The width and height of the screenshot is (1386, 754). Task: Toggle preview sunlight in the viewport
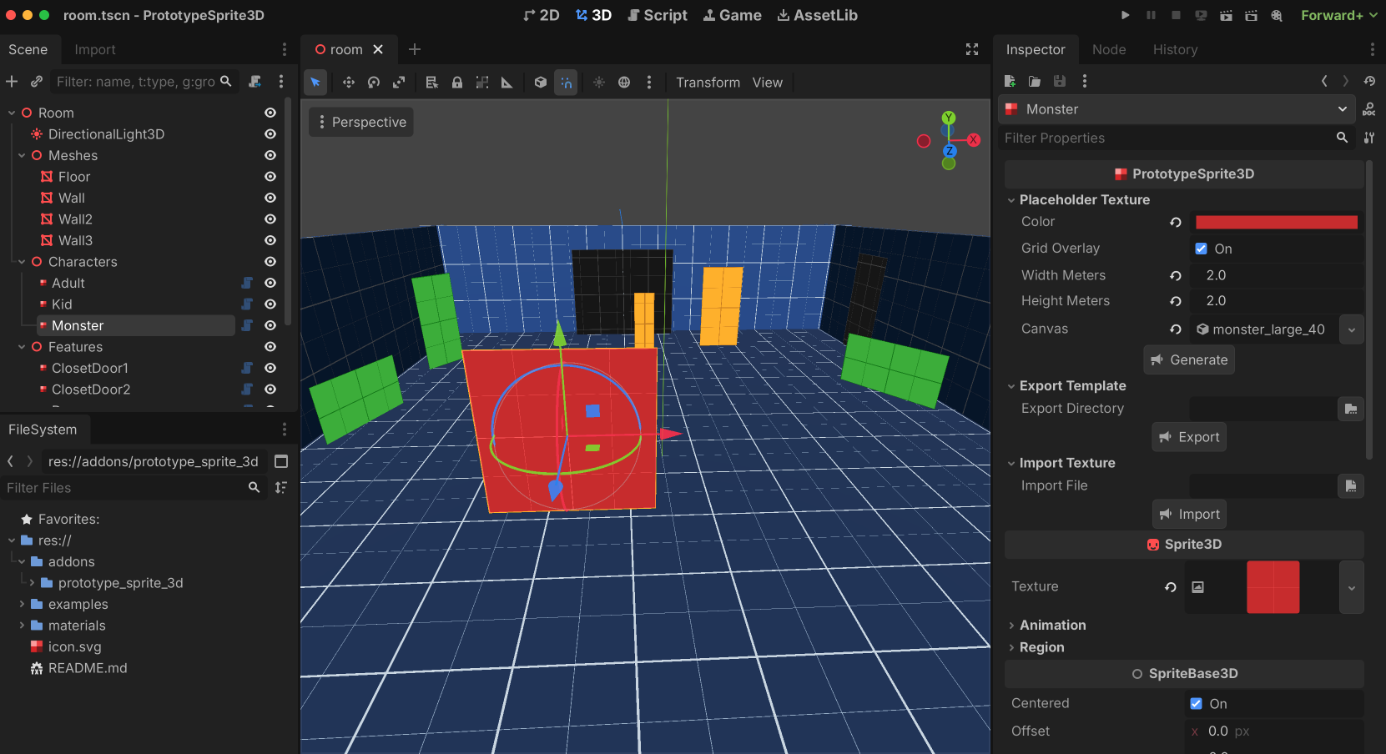pyautogui.click(x=599, y=82)
